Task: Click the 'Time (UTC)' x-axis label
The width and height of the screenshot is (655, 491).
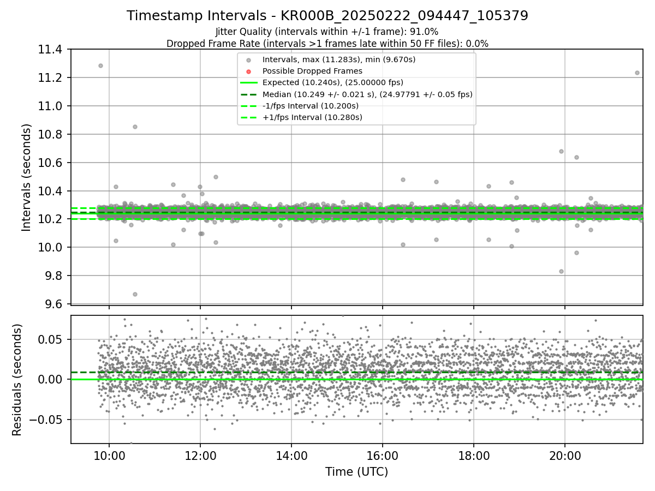Action: pos(356,472)
